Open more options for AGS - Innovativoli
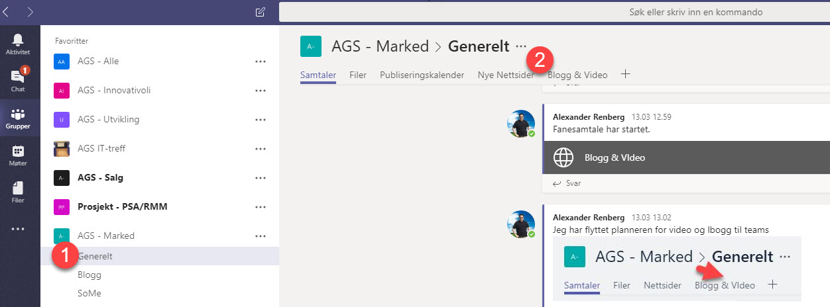 (261, 91)
